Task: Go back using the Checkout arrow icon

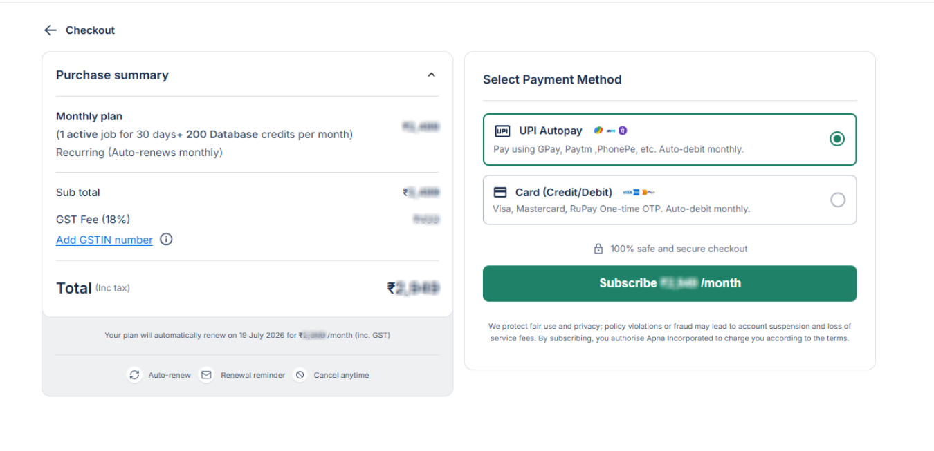Action: pyautogui.click(x=50, y=30)
